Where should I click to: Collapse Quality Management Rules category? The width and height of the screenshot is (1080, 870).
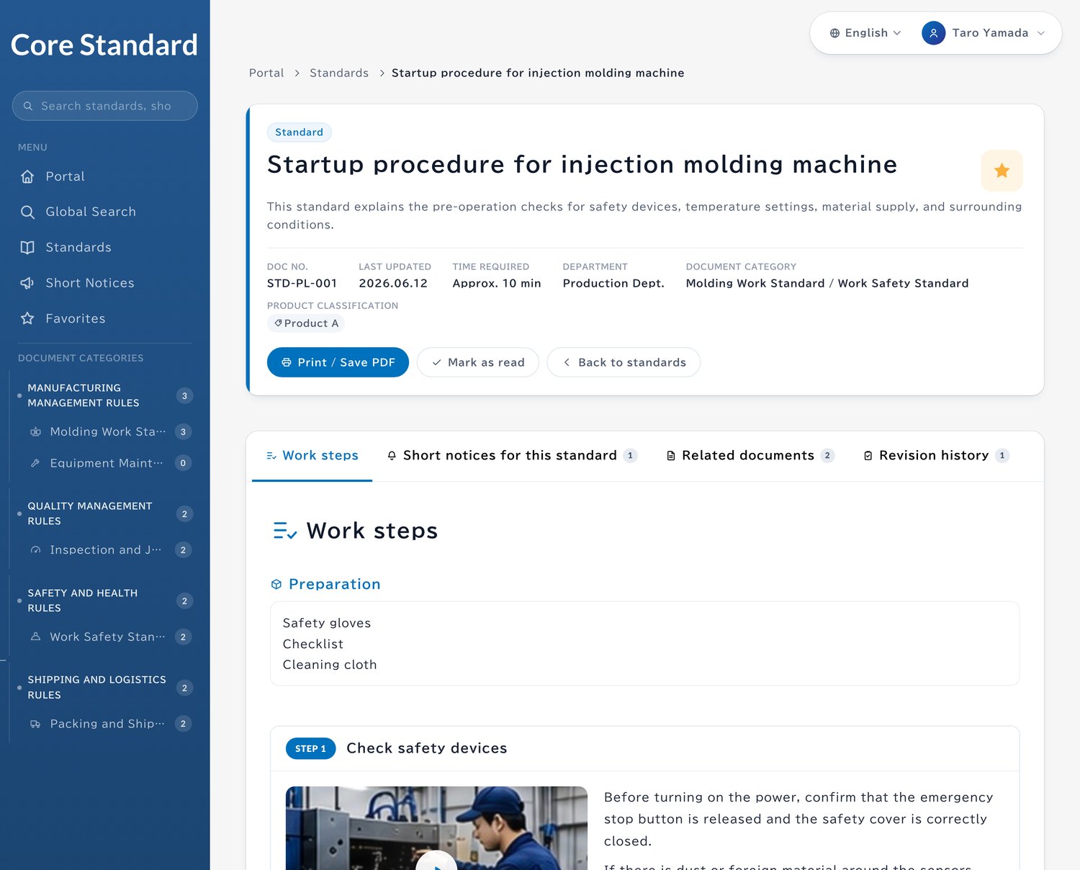104,514
